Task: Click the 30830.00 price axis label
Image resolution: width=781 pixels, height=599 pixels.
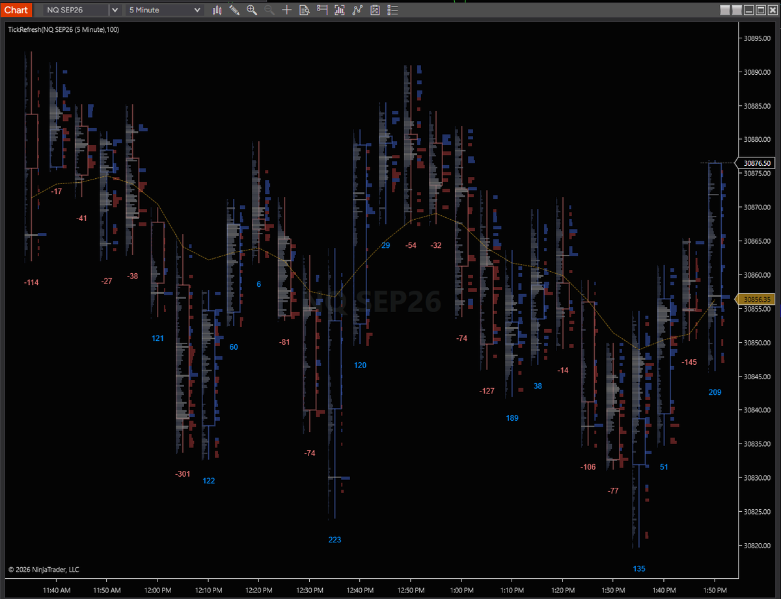Action: click(x=758, y=478)
